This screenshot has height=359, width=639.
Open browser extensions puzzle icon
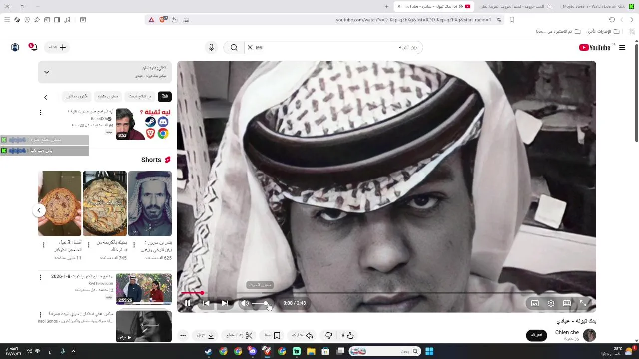[37, 20]
